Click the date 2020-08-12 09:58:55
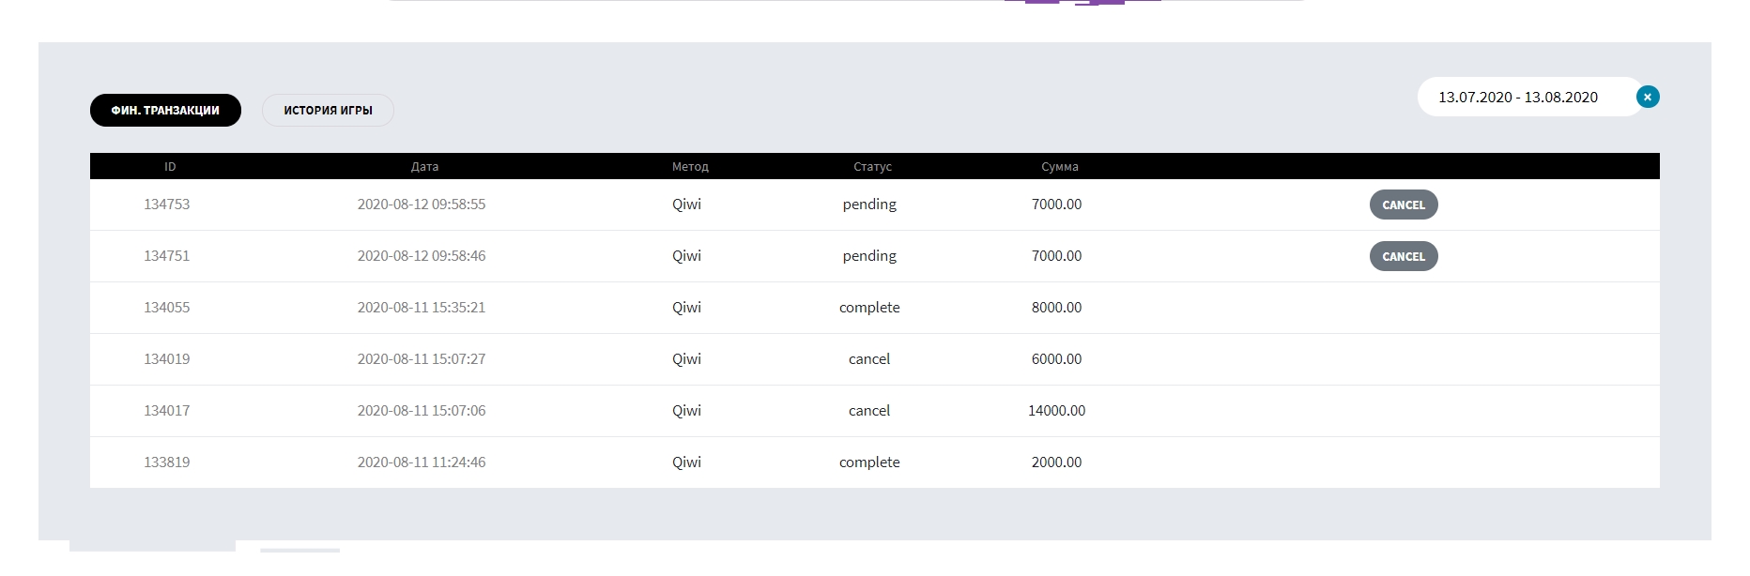 pos(422,205)
